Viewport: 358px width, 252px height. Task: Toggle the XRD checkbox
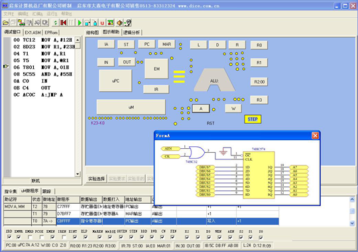(9, 237)
